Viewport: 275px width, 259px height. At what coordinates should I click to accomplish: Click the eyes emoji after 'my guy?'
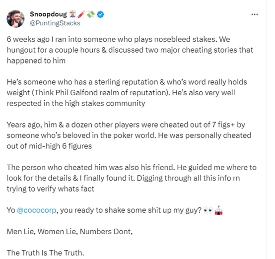tap(208, 210)
